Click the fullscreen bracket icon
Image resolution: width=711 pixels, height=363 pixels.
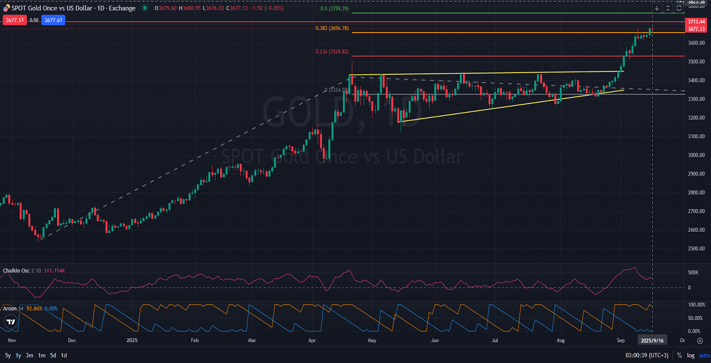pyautogui.click(x=678, y=8)
